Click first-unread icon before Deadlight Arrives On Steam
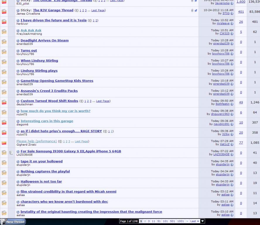This screenshot has height=225, width=260. pos(18,41)
